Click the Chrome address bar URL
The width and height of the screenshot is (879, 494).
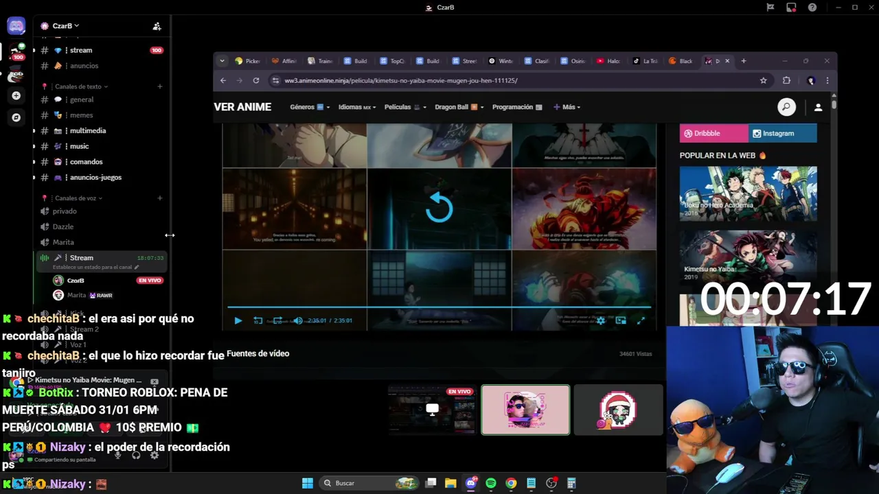(401, 80)
